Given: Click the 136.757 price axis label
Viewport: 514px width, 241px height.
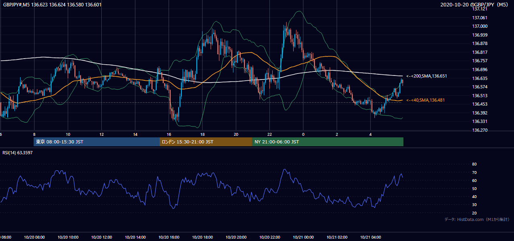Looking at the screenshot, I should coord(480,61).
